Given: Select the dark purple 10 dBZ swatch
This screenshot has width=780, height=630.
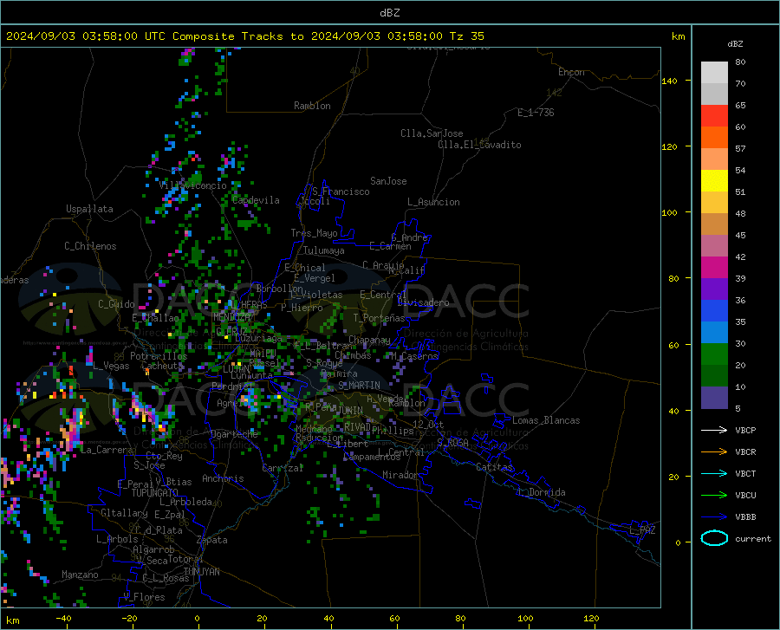Looking at the screenshot, I should pyautogui.click(x=714, y=398).
